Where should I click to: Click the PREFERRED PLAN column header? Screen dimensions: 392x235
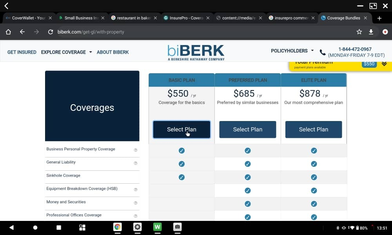(x=248, y=80)
